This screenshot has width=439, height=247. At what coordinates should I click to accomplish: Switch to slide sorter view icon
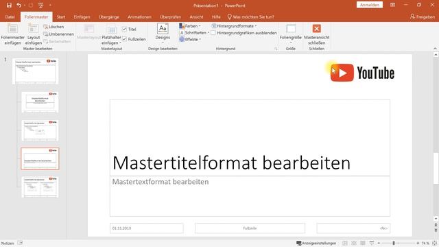354,243
